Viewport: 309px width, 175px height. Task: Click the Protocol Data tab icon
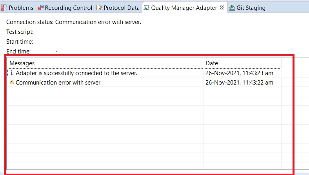[99, 8]
